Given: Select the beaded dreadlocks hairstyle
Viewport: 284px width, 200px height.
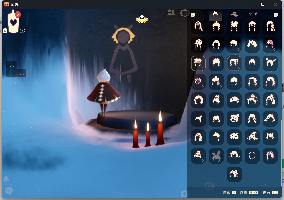Looking at the screenshot, I should (x=252, y=81).
